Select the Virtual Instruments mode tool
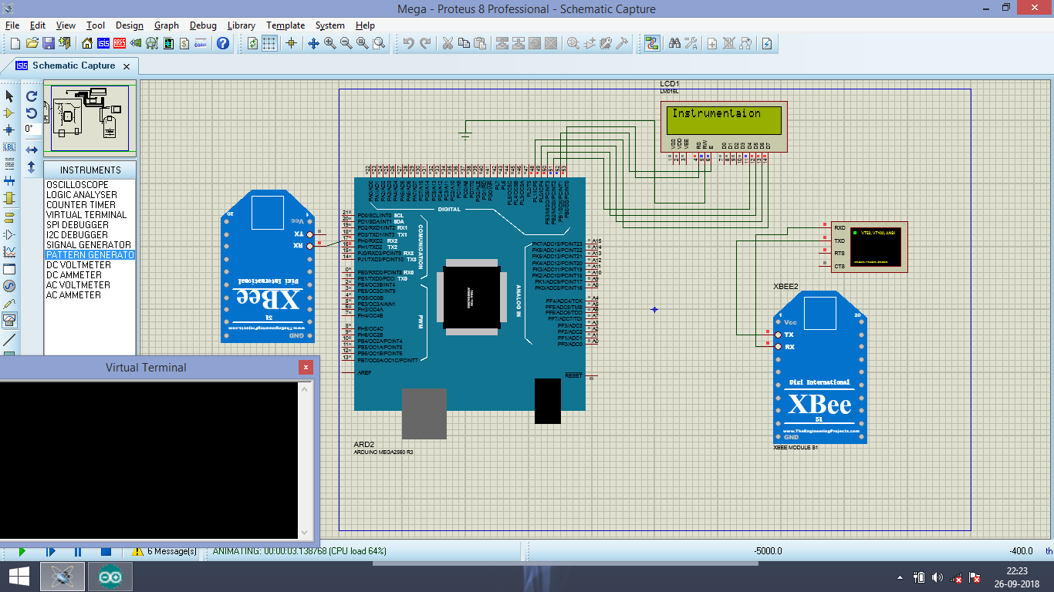Screen dimensions: 1054x592 (x=9, y=321)
